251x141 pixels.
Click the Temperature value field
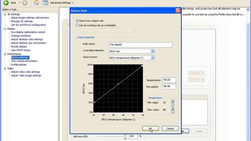pos(169,80)
